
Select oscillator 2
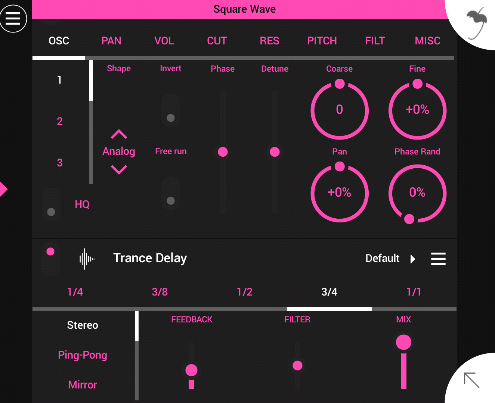pyautogui.click(x=60, y=121)
